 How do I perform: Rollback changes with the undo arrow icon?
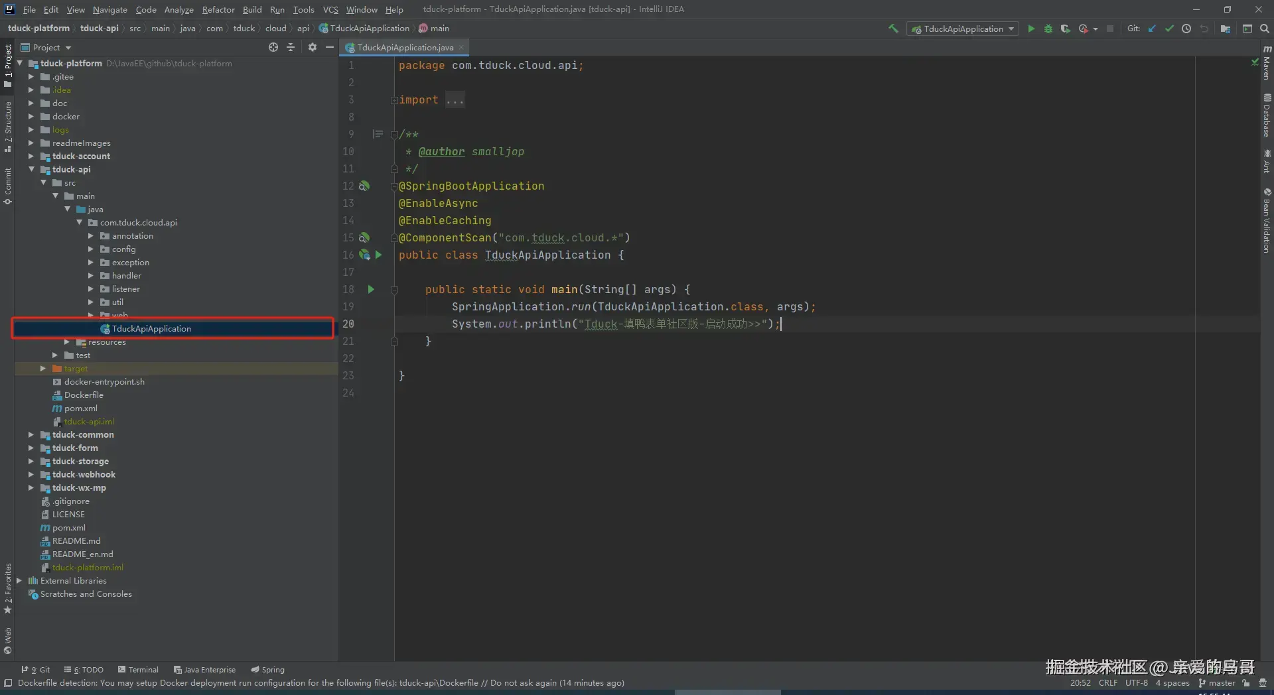[x=1204, y=29]
